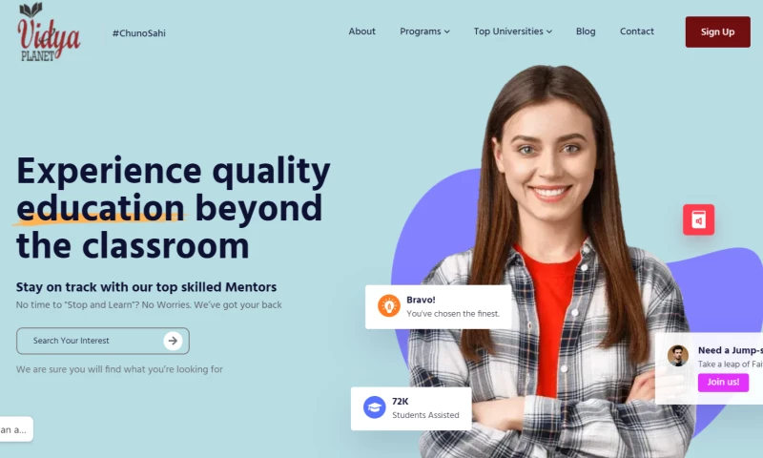The image size is (763, 458).
Task: Click the Need a Jump-start heading
Action: tap(730, 350)
